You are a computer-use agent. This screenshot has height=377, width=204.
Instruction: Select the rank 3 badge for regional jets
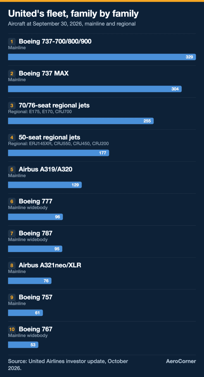pos(12,105)
